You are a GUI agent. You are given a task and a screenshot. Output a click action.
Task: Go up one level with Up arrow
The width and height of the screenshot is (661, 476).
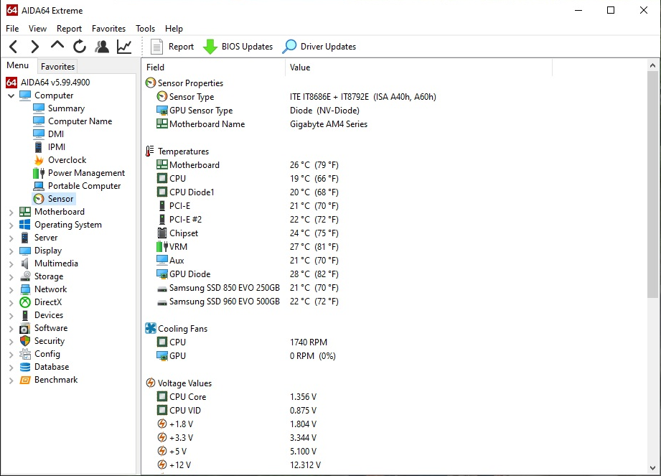pyautogui.click(x=57, y=46)
